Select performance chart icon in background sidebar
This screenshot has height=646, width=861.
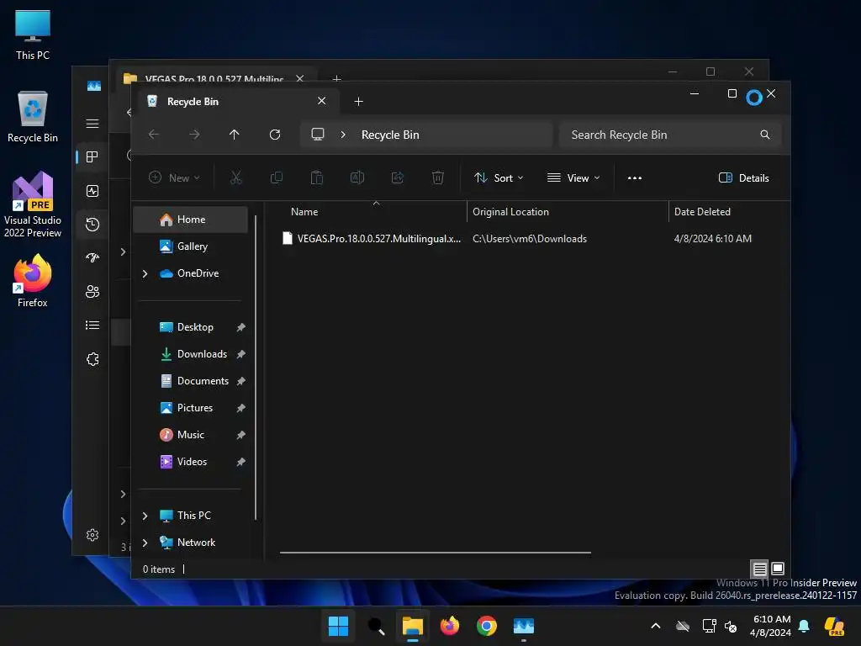92,191
